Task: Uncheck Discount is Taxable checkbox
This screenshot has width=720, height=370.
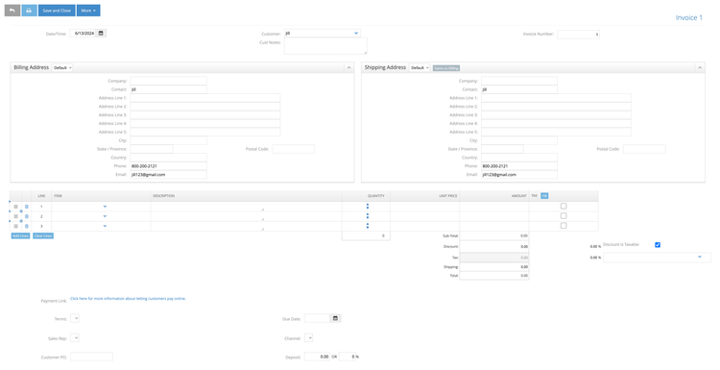Action: coord(657,244)
